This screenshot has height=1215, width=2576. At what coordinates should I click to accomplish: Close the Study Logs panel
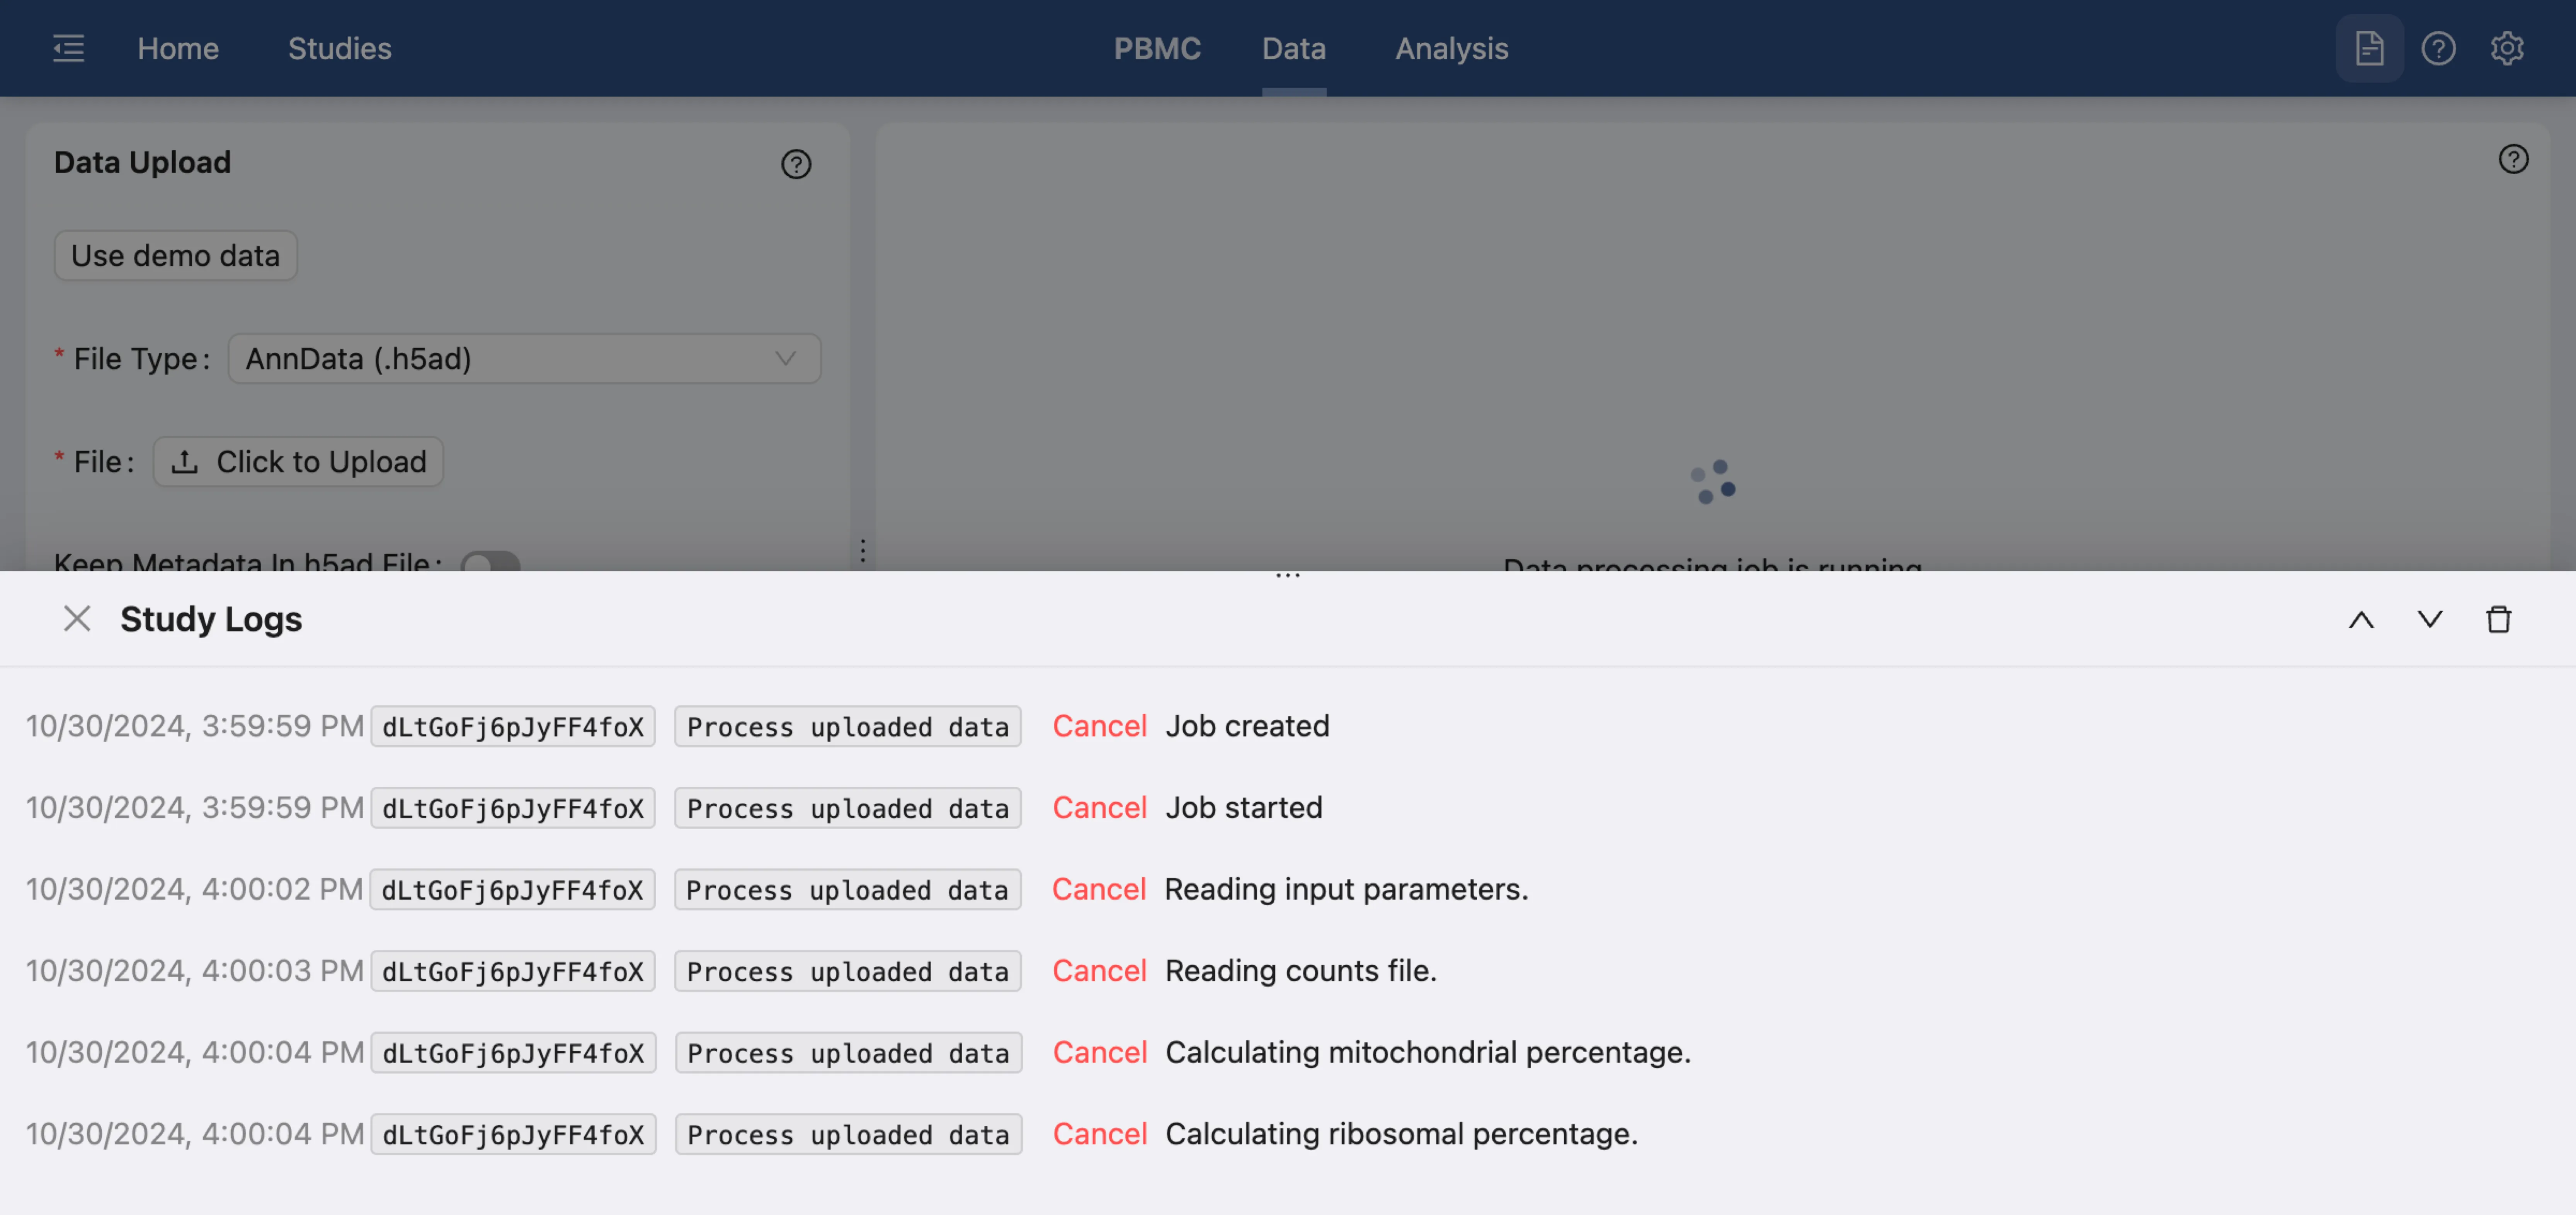pyautogui.click(x=77, y=619)
